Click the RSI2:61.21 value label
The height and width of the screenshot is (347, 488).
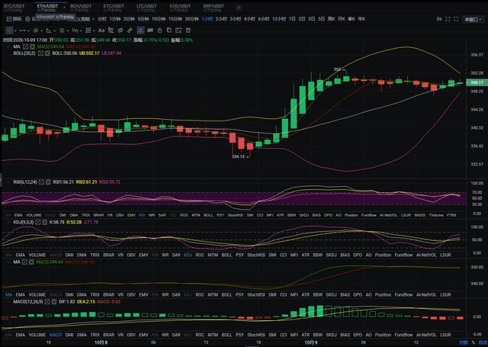click(86, 182)
